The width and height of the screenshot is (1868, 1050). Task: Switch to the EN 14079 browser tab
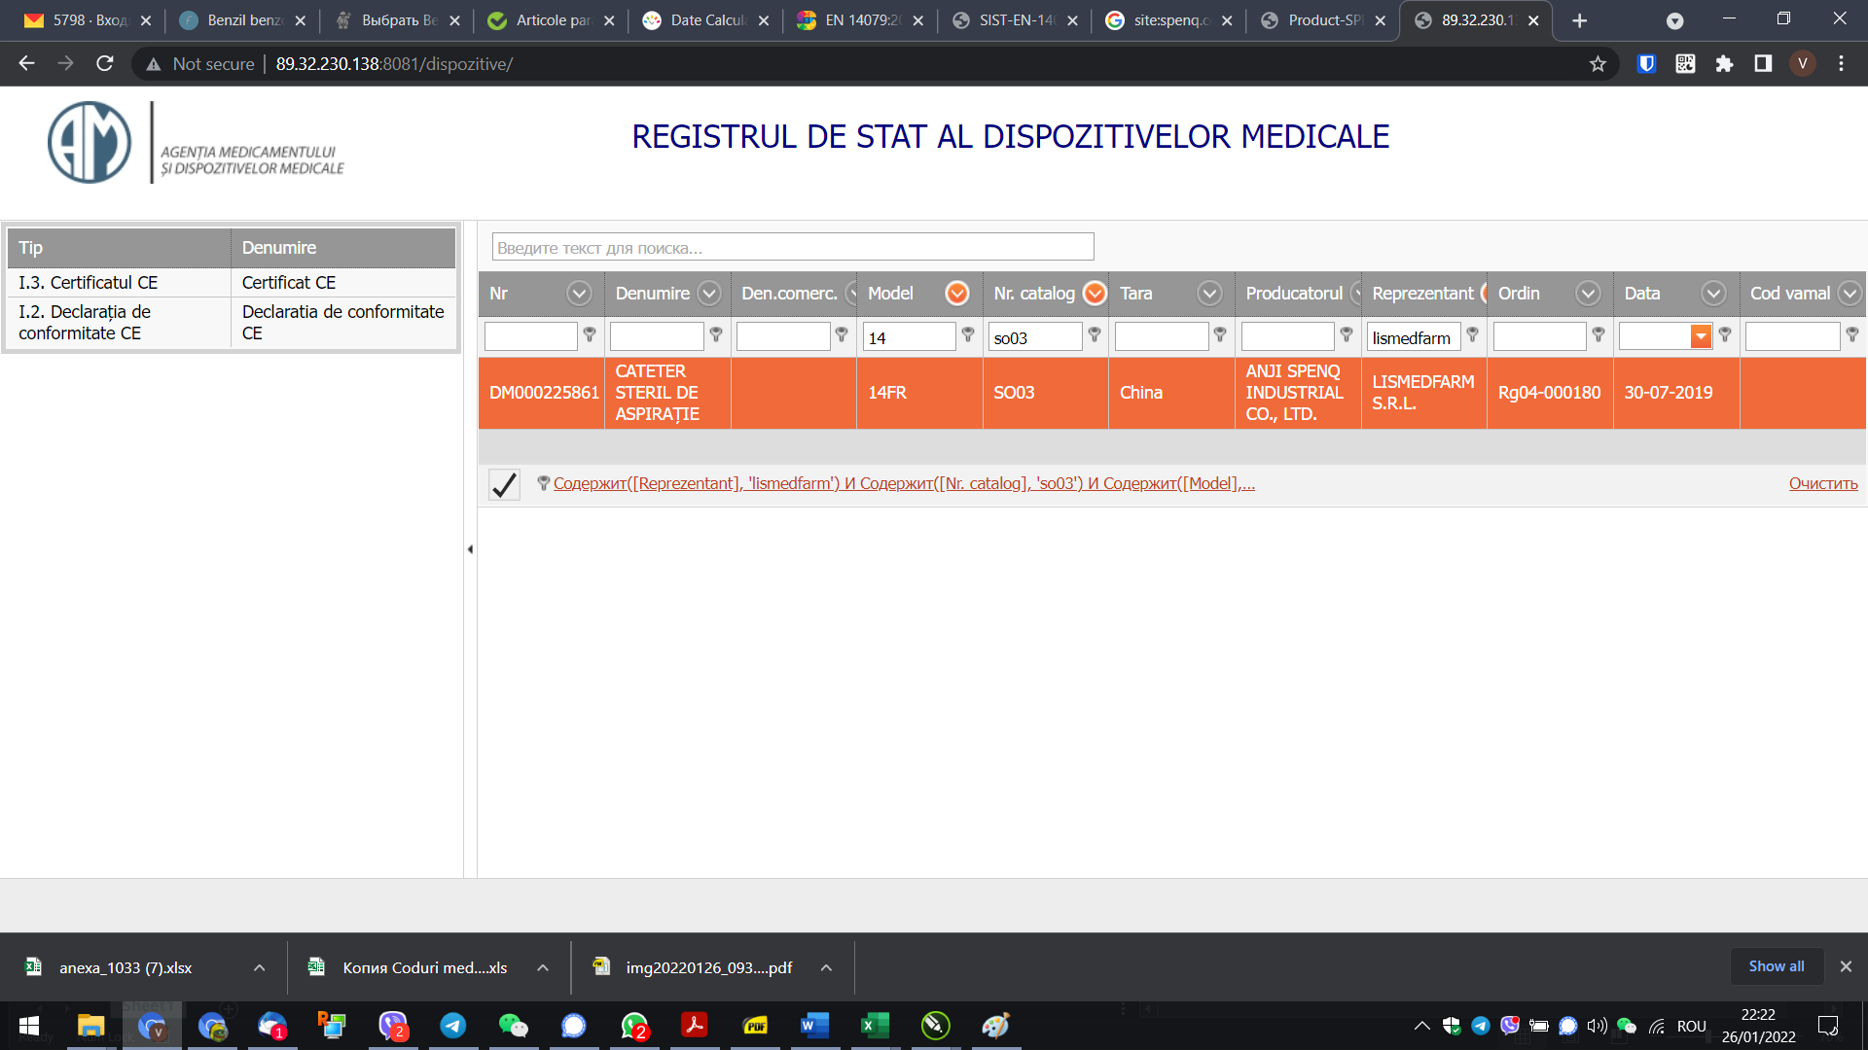tap(861, 20)
